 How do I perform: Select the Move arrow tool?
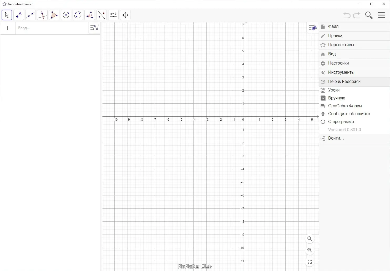(7, 15)
